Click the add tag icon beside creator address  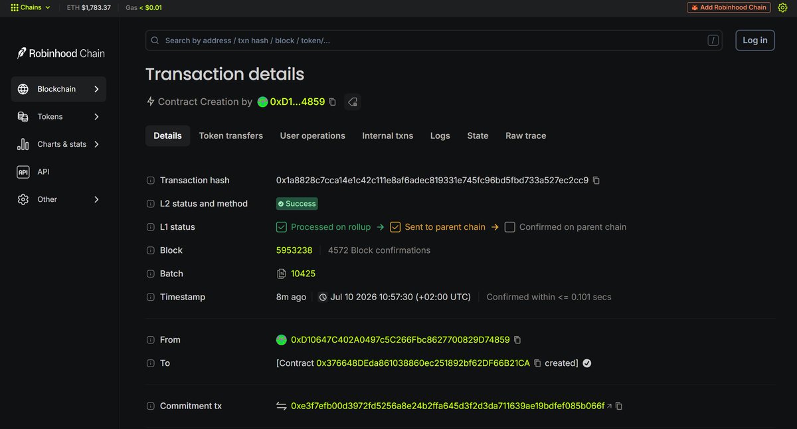[x=353, y=102]
